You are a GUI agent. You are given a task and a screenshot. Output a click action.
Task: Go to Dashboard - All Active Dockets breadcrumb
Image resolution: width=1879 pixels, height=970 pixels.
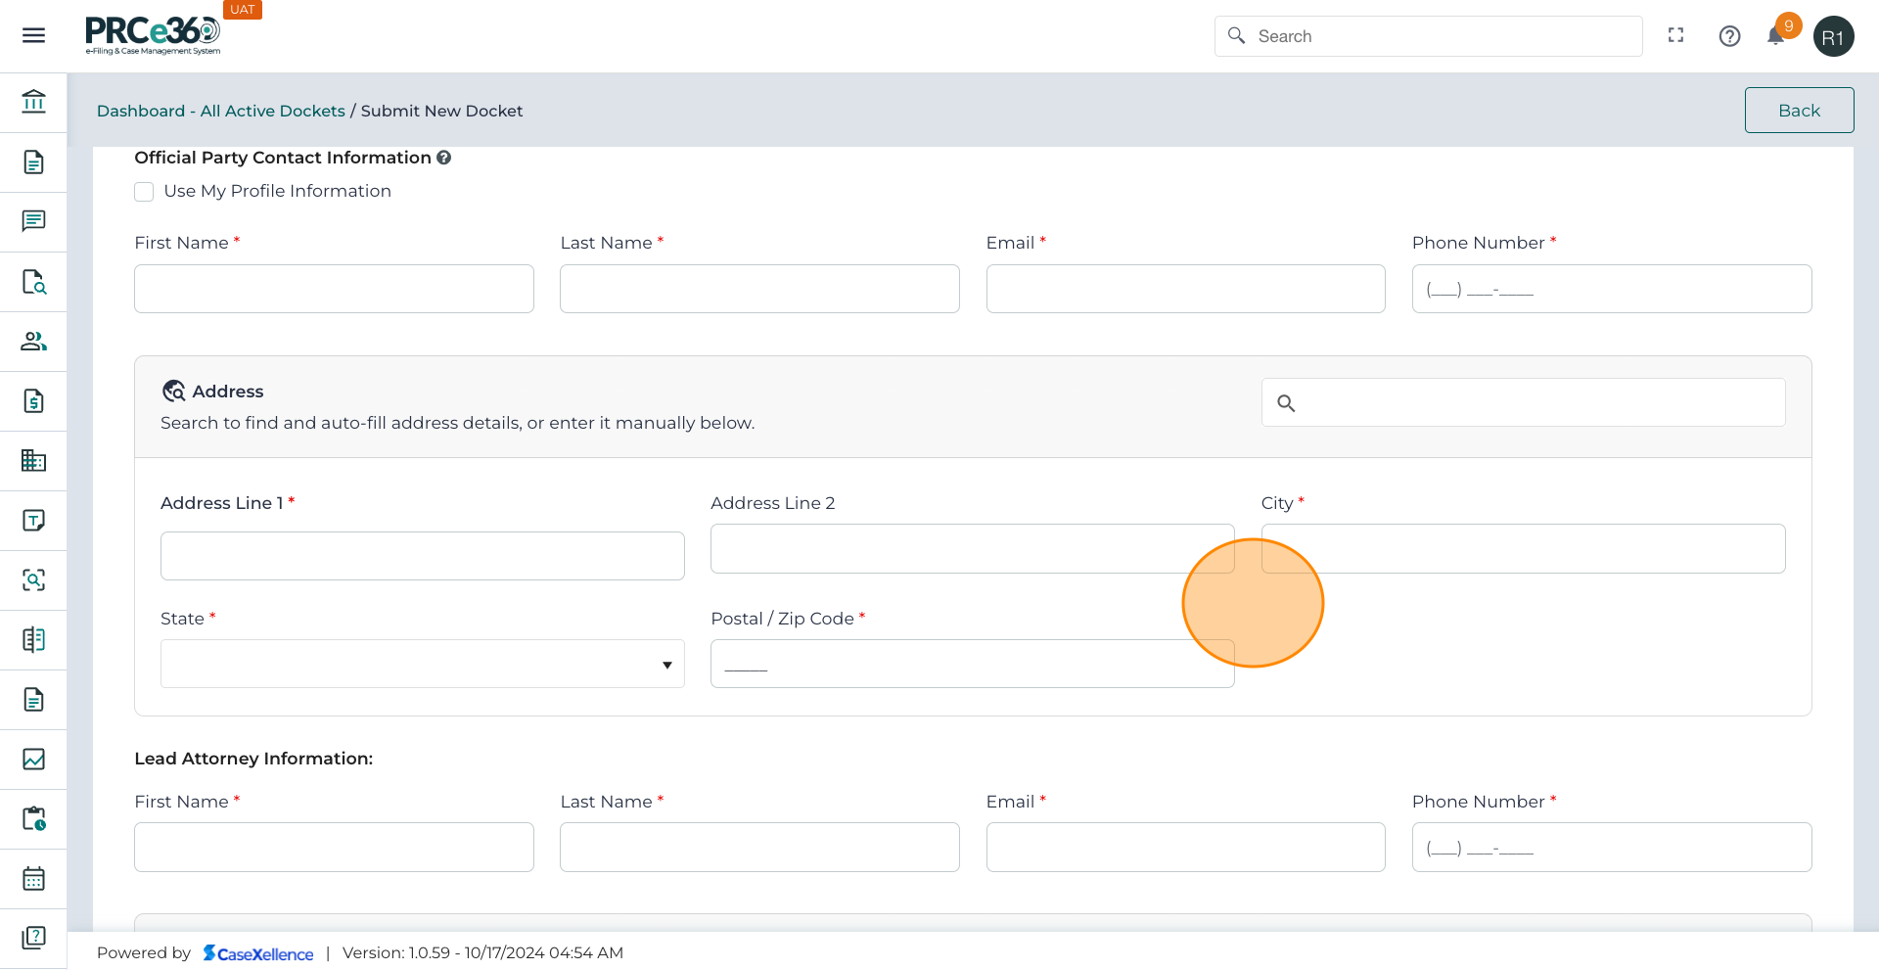[220, 112]
